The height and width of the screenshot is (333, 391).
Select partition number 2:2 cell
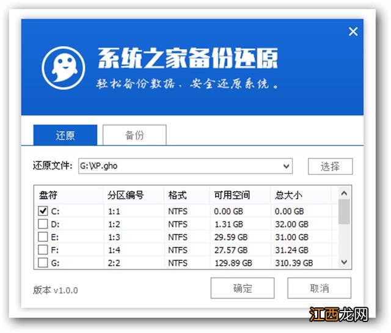click(114, 263)
